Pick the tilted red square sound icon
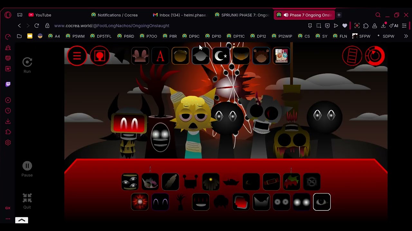 tap(241, 202)
